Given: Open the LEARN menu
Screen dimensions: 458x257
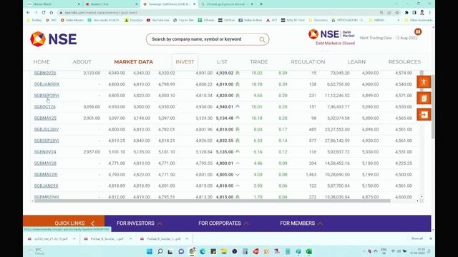Looking at the screenshot, I should 356,62.
